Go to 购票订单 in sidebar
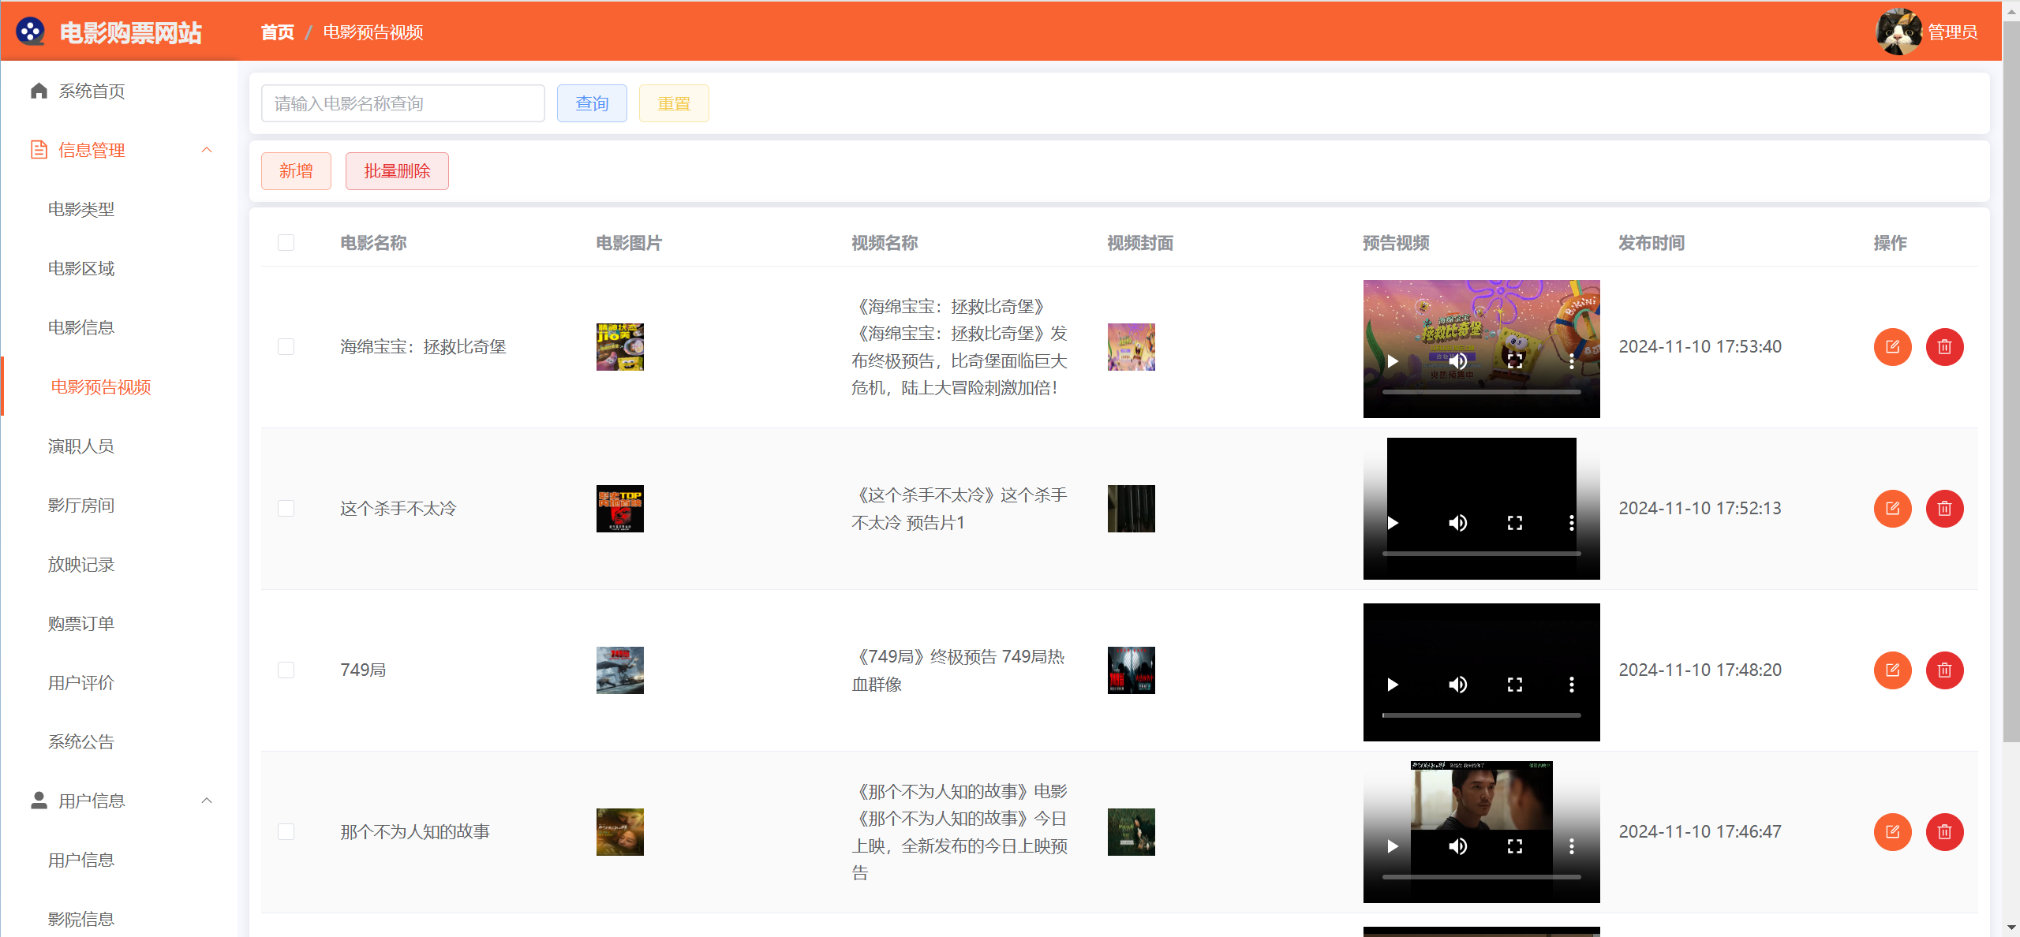Viewport: 2020px width, 937px height. pos(81,623)
